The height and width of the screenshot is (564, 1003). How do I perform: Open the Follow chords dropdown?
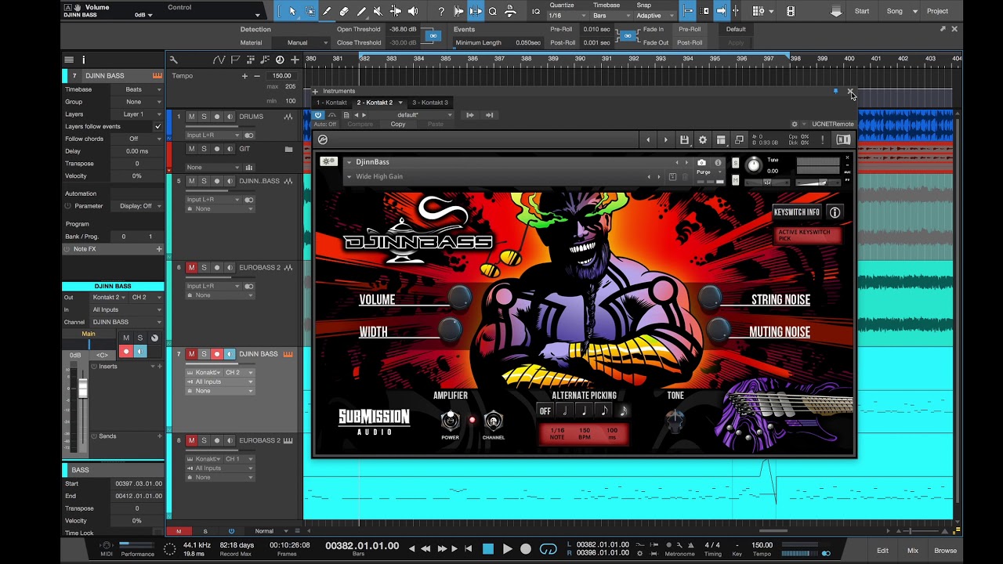(x=139, y=139)
